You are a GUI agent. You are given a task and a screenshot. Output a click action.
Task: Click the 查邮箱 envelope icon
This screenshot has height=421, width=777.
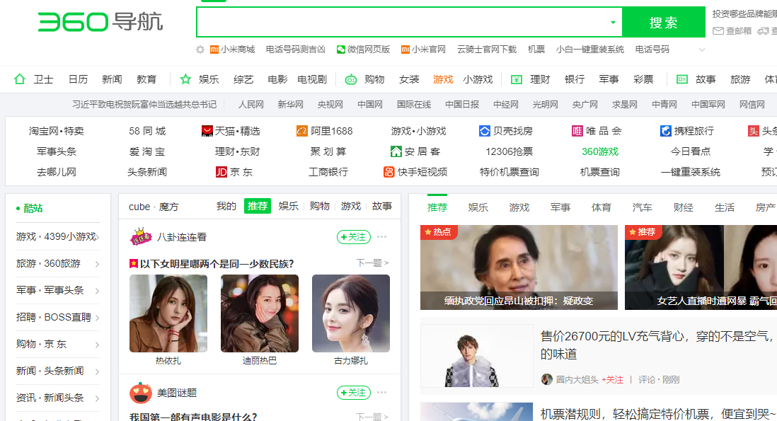(718, 30)
